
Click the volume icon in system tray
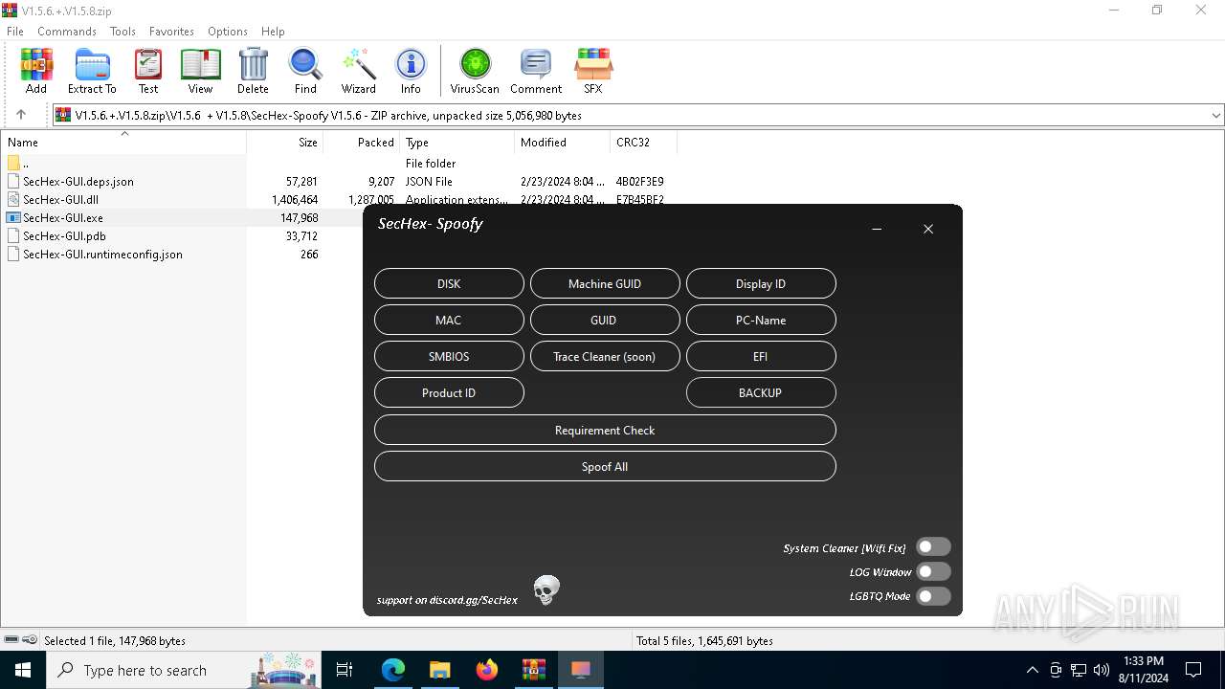[1102, 670]
